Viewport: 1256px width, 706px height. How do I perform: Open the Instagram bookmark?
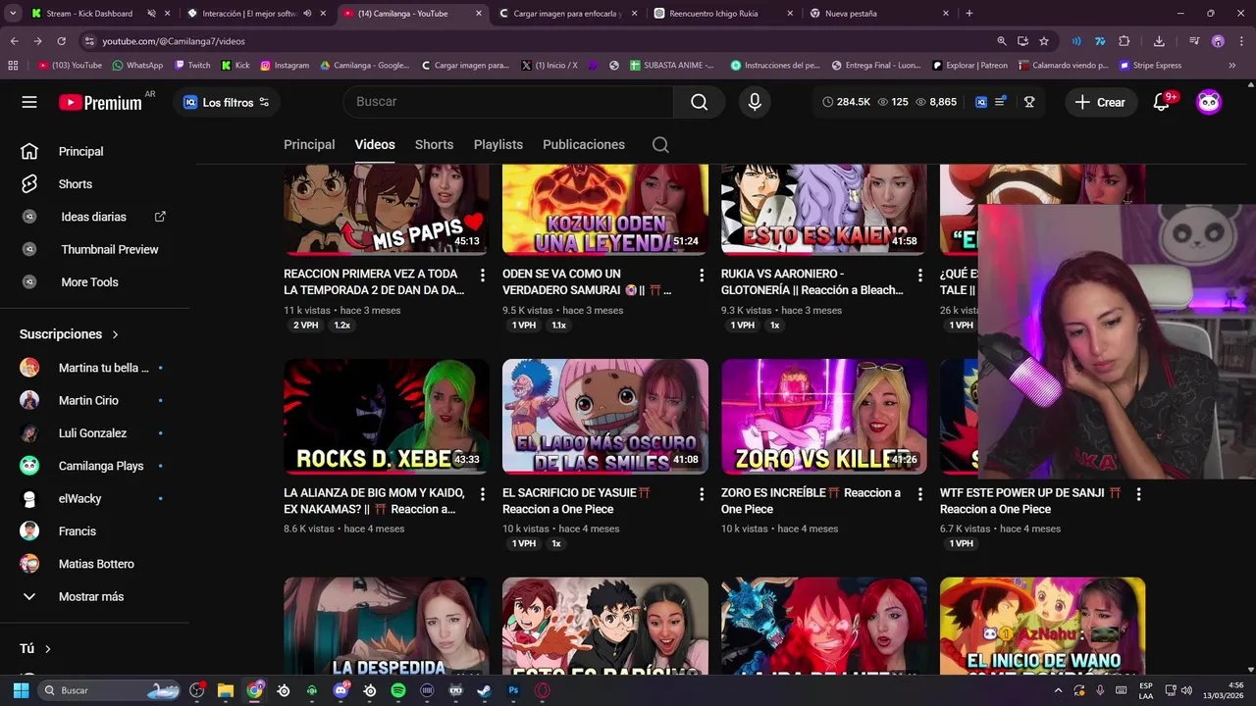coord(285,66)
